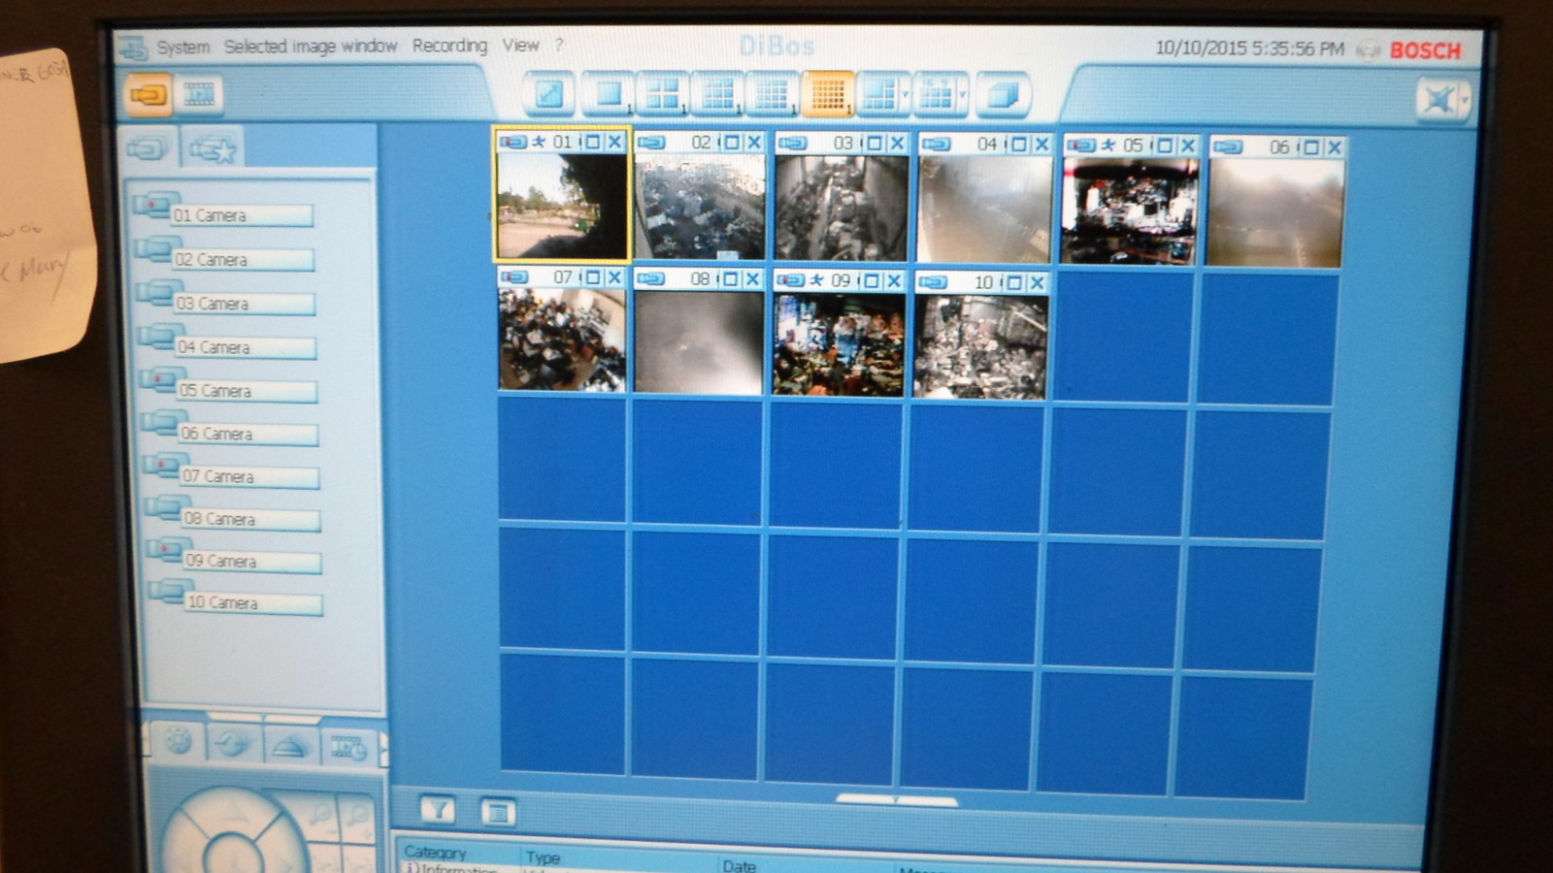Screen dimensions: 1553x873
Task: Open the Recording menu
Action: 449,46
